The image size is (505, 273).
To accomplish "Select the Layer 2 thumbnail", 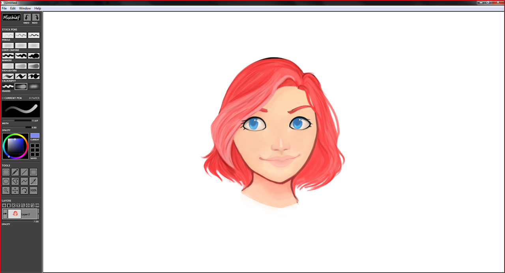I will click(x=15, y=214).
